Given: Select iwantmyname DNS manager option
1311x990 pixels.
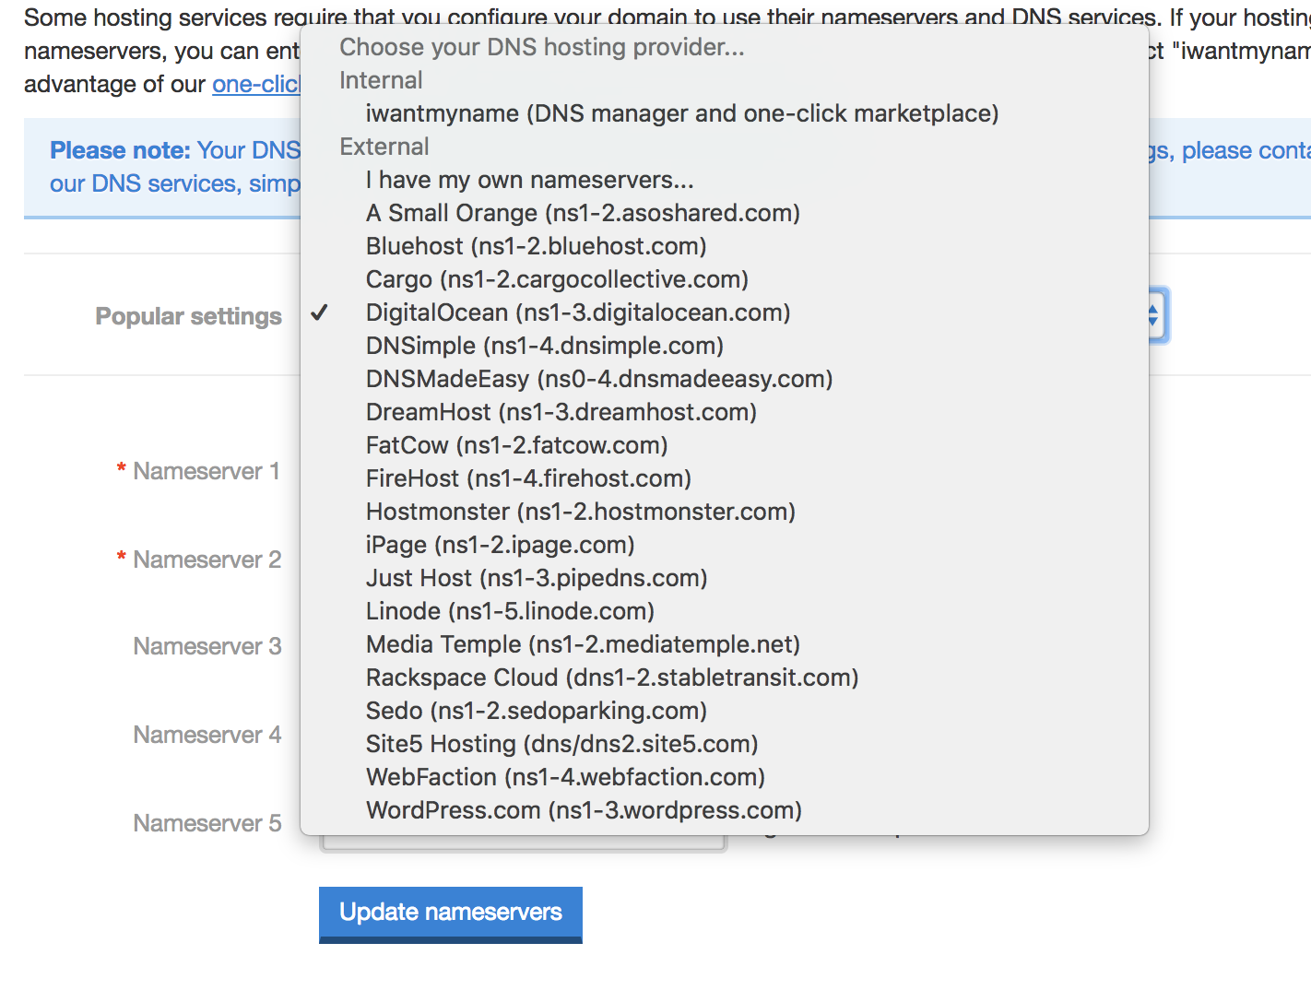Looking at the screenshot, I should click(x=725, y=113).
